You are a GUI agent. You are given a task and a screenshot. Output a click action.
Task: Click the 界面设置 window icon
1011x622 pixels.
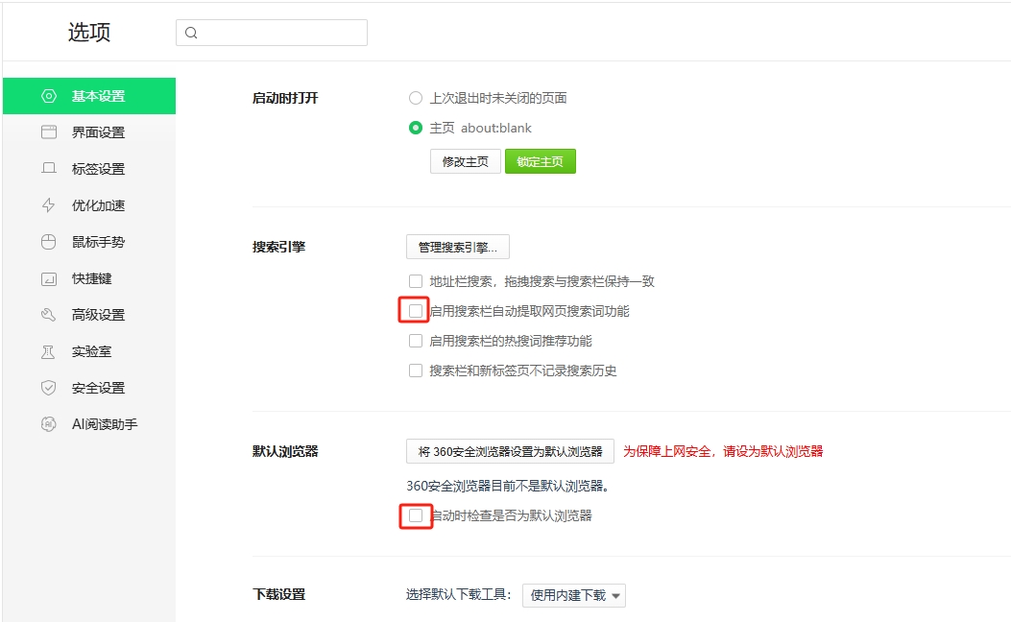49,132
